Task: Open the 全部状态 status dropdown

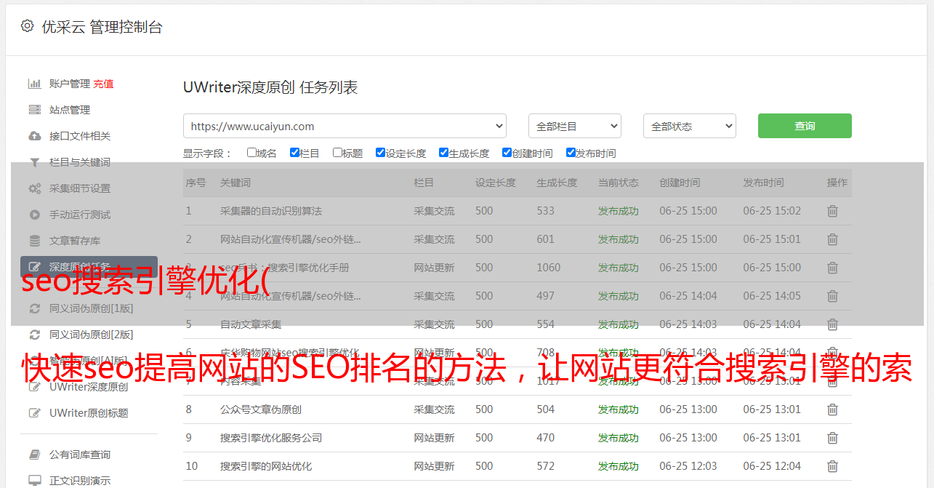Action: [690, 126]
